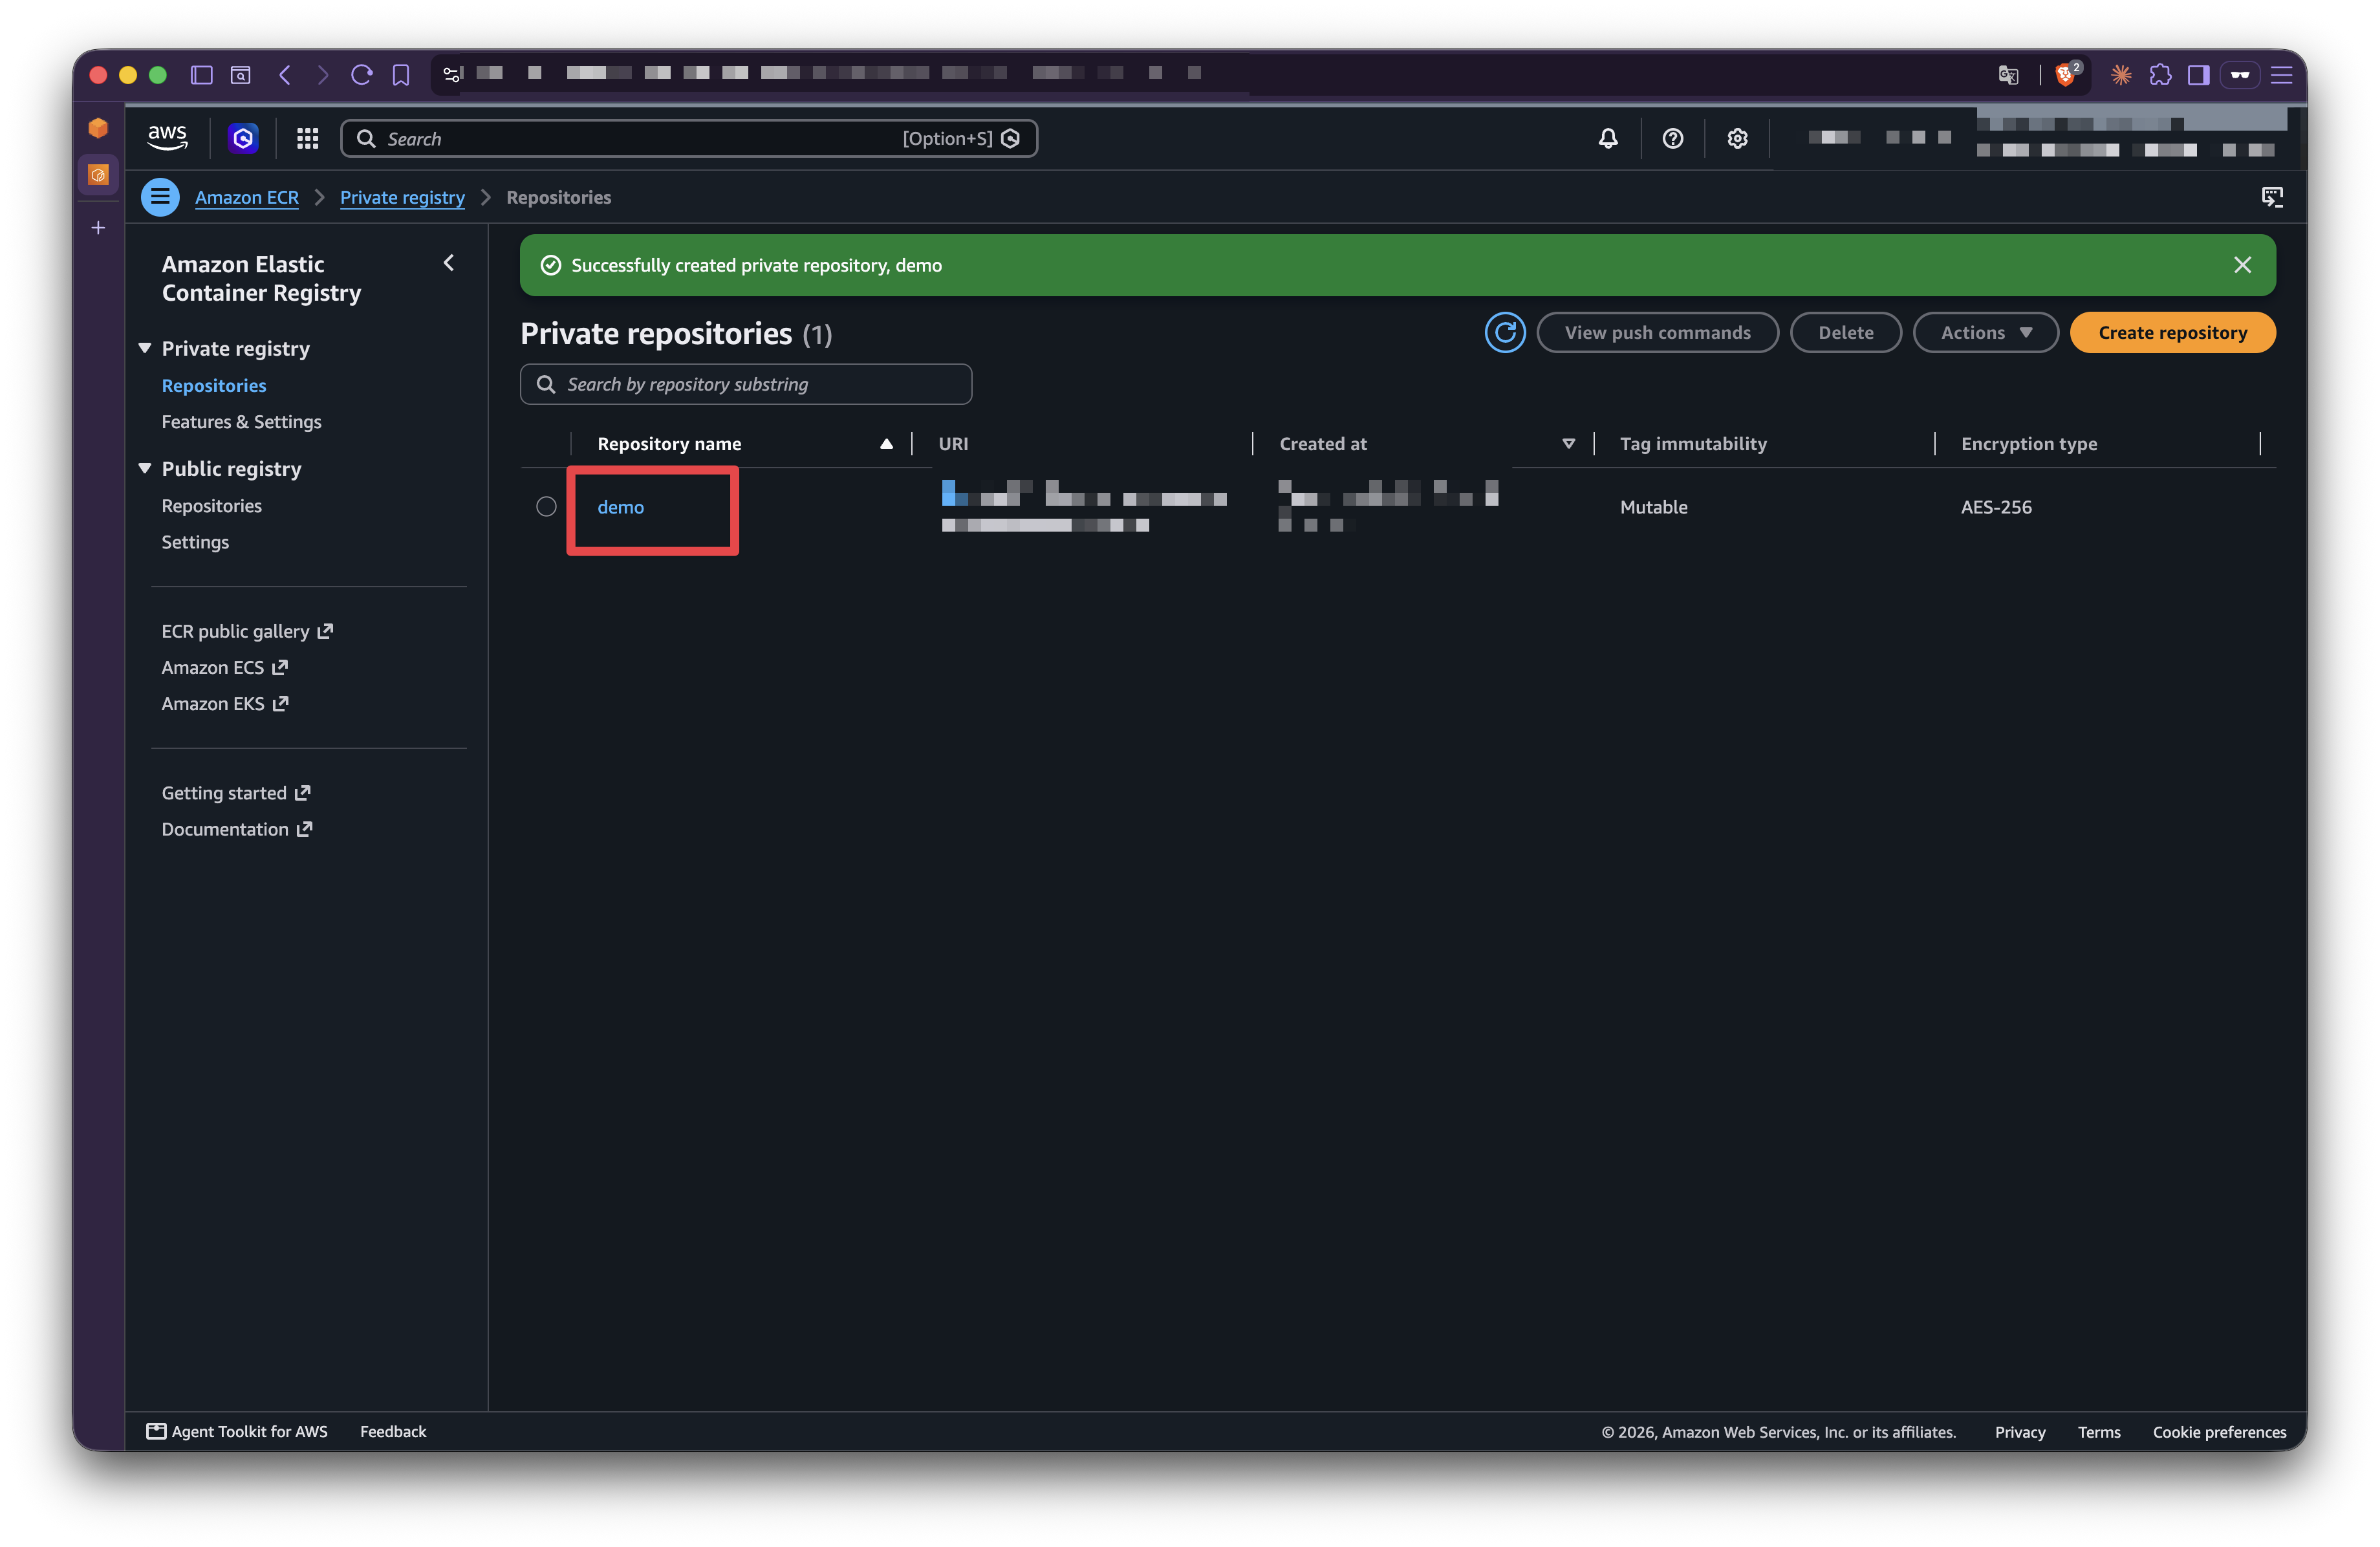Click the orange asterisk extension icon
Screen dimensions: 2380x1547
tap(2120, 75)
